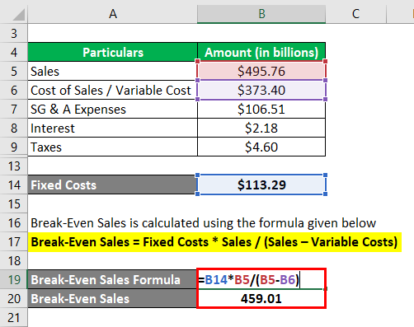
Task: Select row 16 header
Action: pyautogui.click(x=14, y=222)
